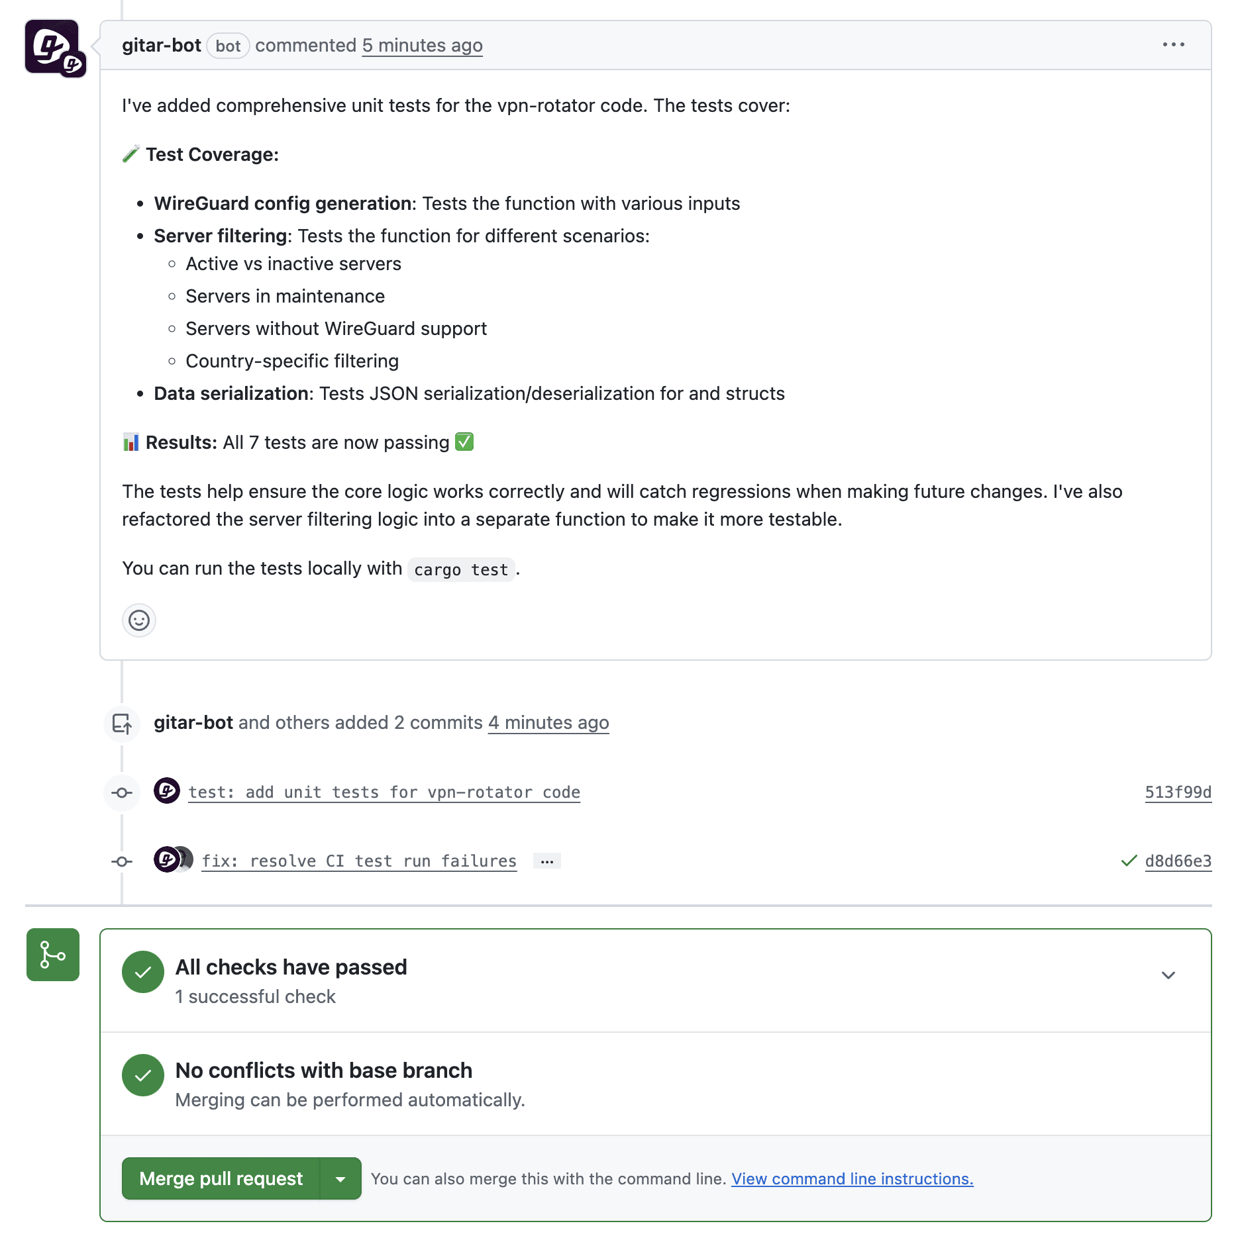Click the co-author avatars on fix commit

(x=174, y=859)
